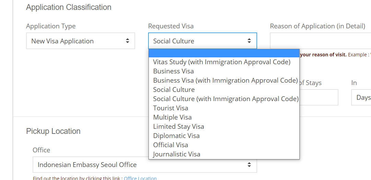Select the blank highlighted visa option
The width and height of the screenshot is (371, 180).
click(x=224, y=53)
